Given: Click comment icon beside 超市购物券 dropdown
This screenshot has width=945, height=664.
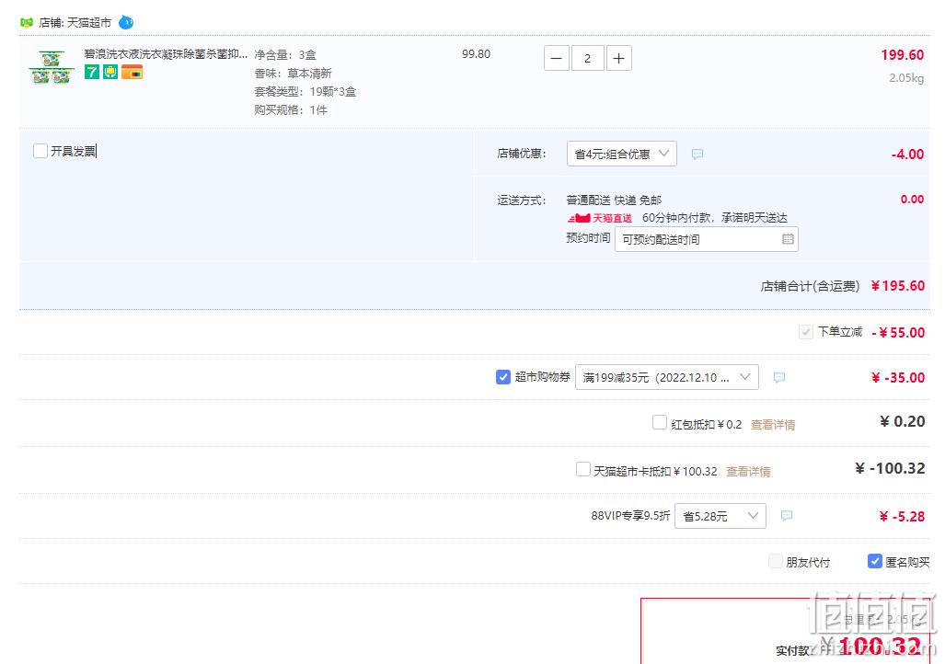Looking at the screenshot, I should [779, 378].
